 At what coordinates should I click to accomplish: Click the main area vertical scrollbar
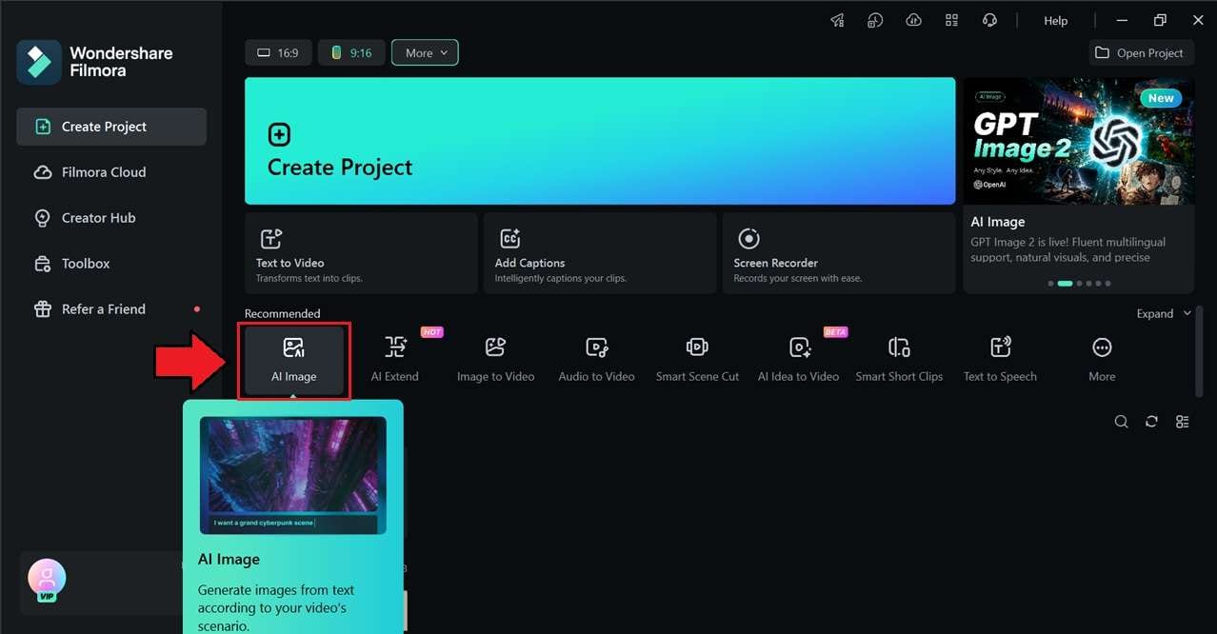pyautogui.click(x=1199, y=352)
